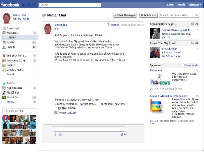Click Create an Ad link
This screenshot has width=204, height=153.
(191, 65)
